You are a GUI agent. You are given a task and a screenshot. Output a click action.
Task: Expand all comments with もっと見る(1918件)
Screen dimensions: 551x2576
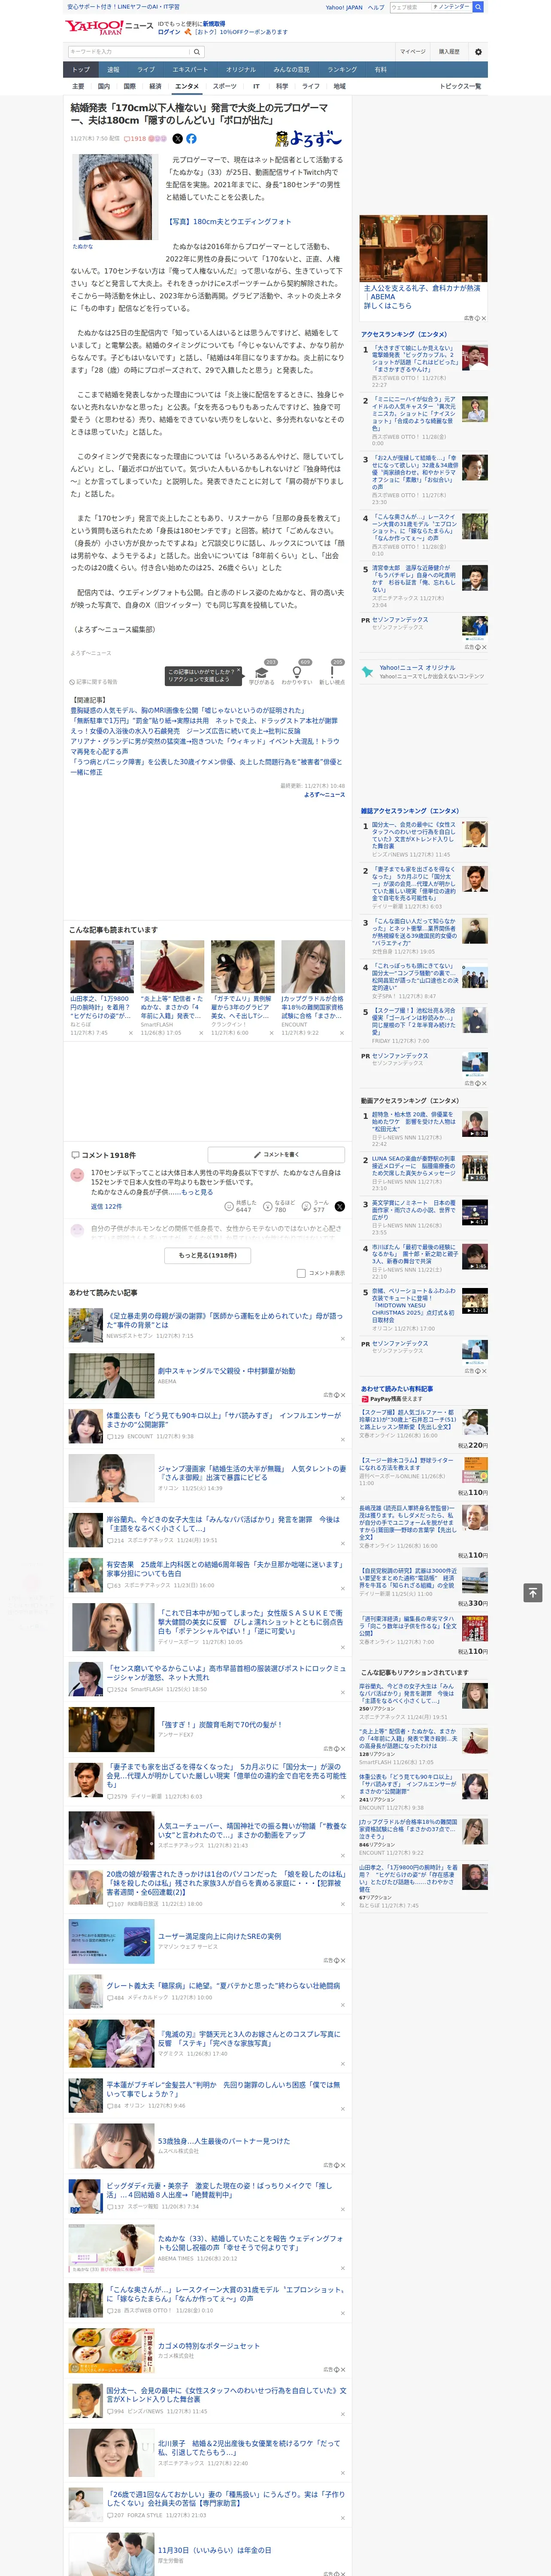click(x=208, y=1255)
